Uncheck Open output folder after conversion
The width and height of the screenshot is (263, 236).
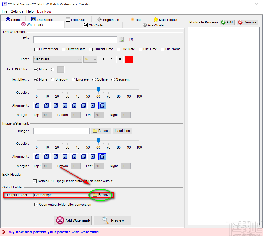tap(36, 205)
